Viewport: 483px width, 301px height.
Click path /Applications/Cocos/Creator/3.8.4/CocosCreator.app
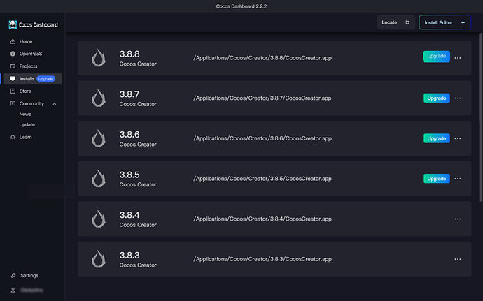262,219
